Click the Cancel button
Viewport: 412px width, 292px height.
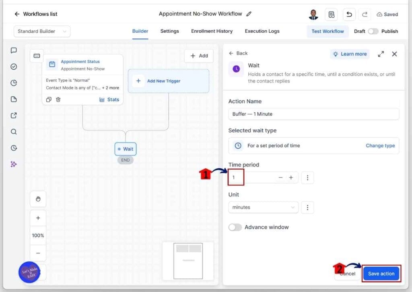click(x=347, y=273)
